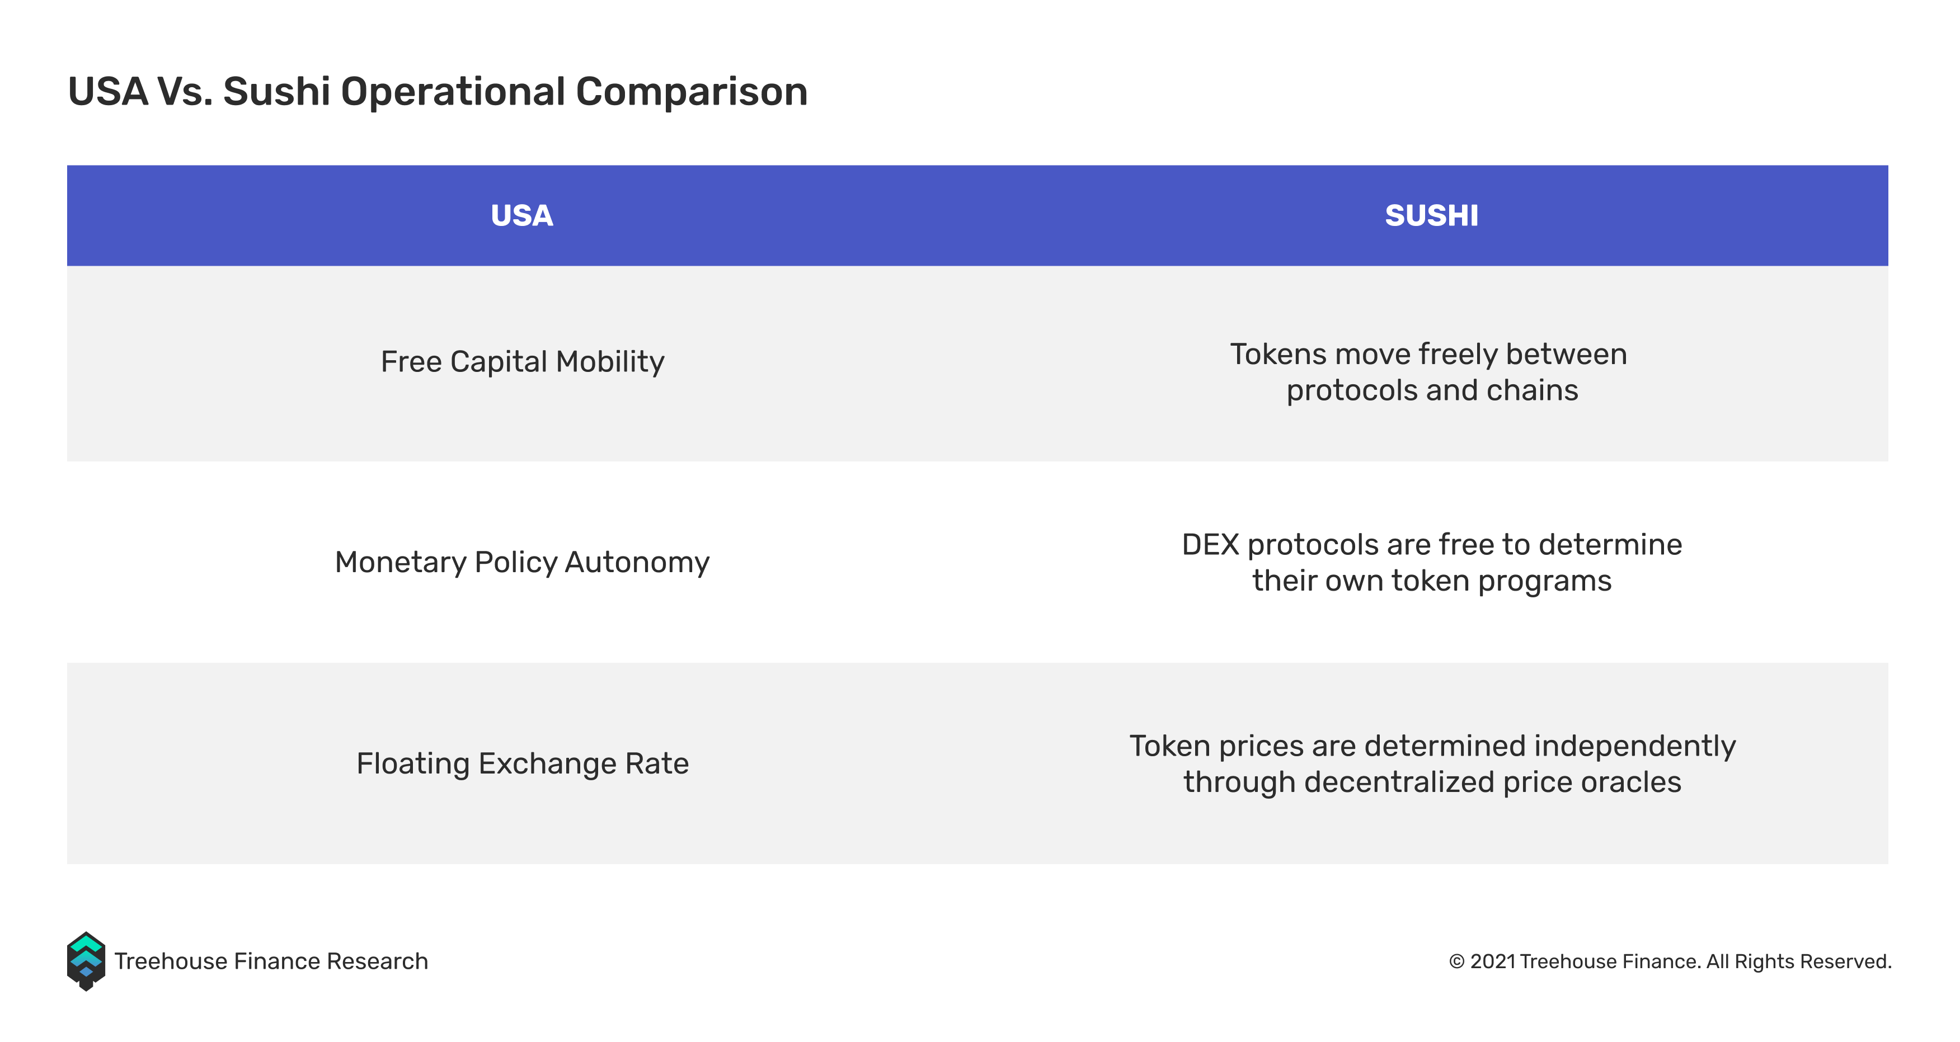Click the USA column header
Image resolution: width=1960 pixels, height=1042 pixels.
tap(522, 215)
